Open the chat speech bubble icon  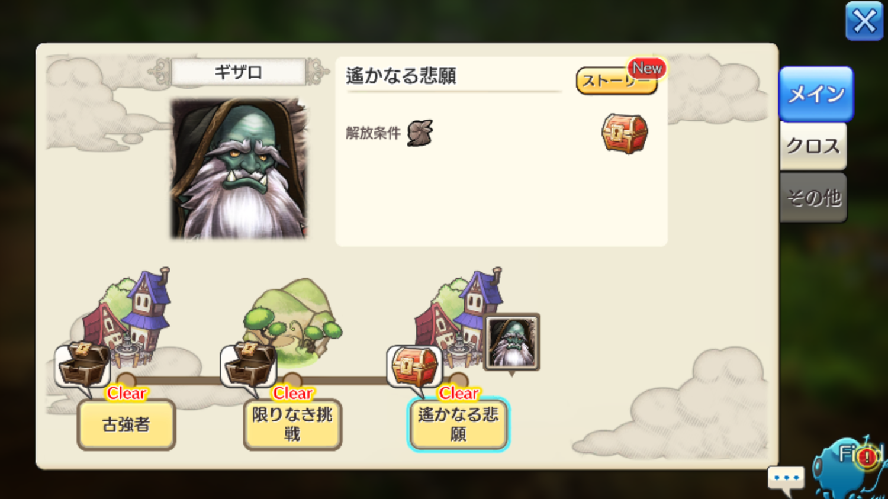(786, 480)
